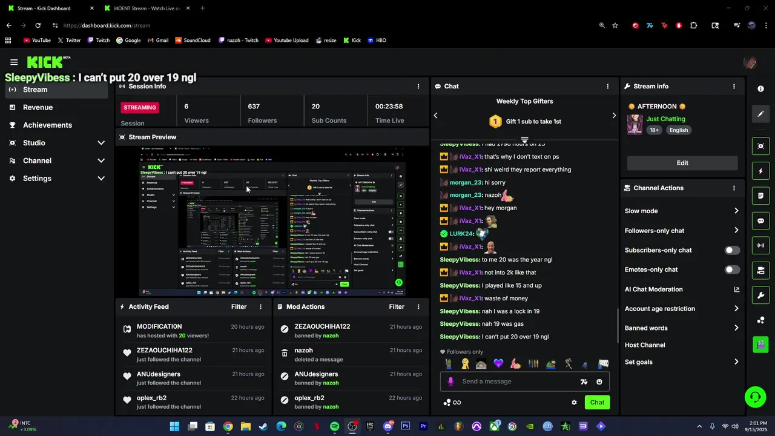Bookmark this page with star icon
Image resolution: width=775 pixels, height=436 pixels.
pyautogui.click(x=615, y=25)
